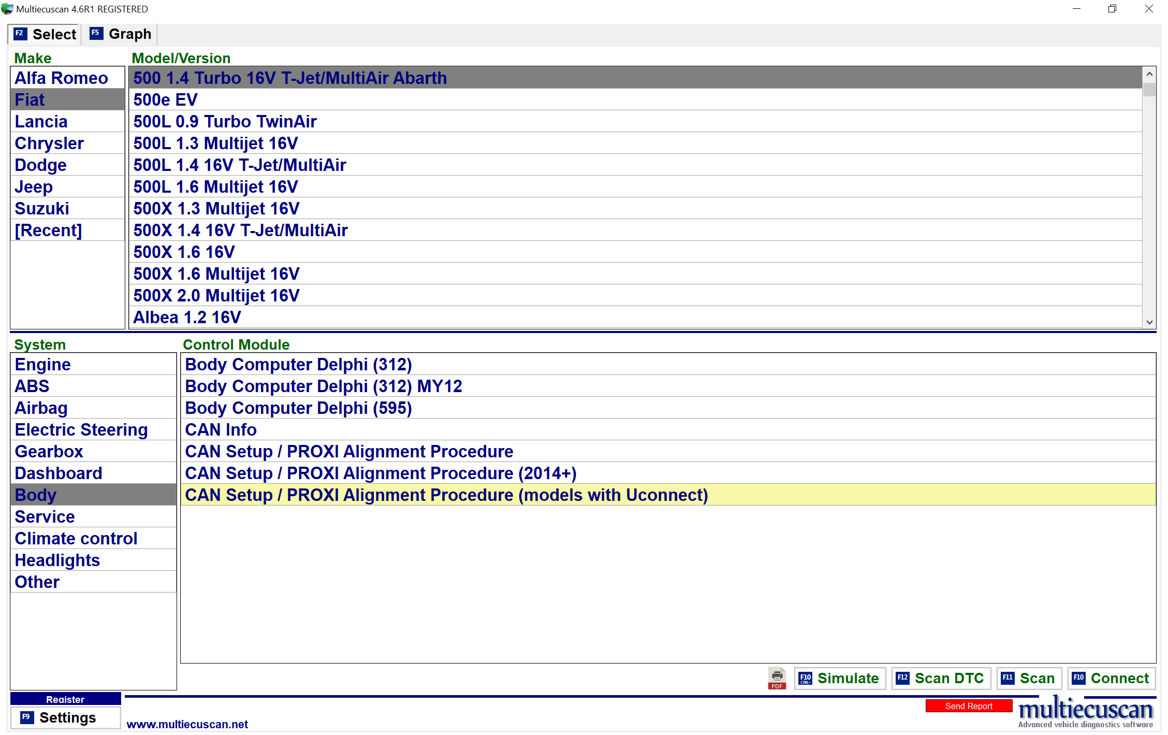Choose Body Computer Delphi (312) MY12
This screenshot has height=735, width=1168.
[668, 386]
